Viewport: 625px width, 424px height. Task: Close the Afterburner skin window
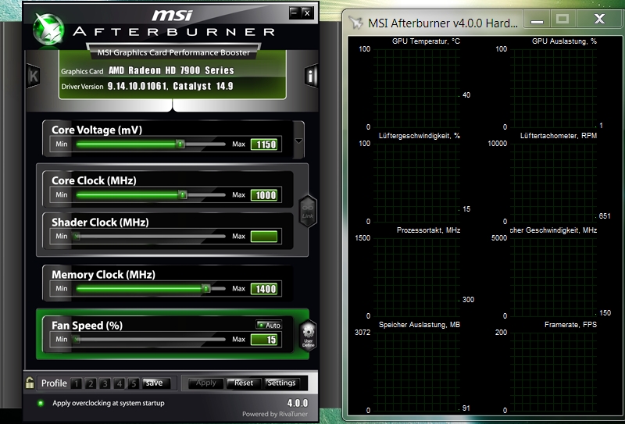[x=307, y=12]
